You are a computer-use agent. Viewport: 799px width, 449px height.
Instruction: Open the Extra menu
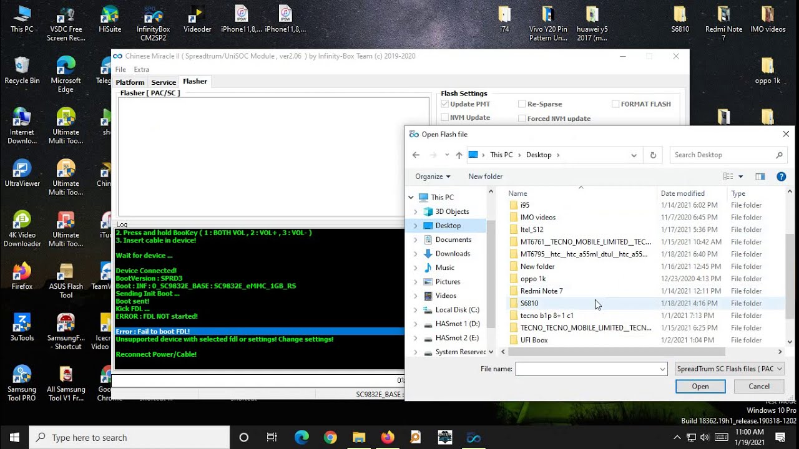point(142,69)
